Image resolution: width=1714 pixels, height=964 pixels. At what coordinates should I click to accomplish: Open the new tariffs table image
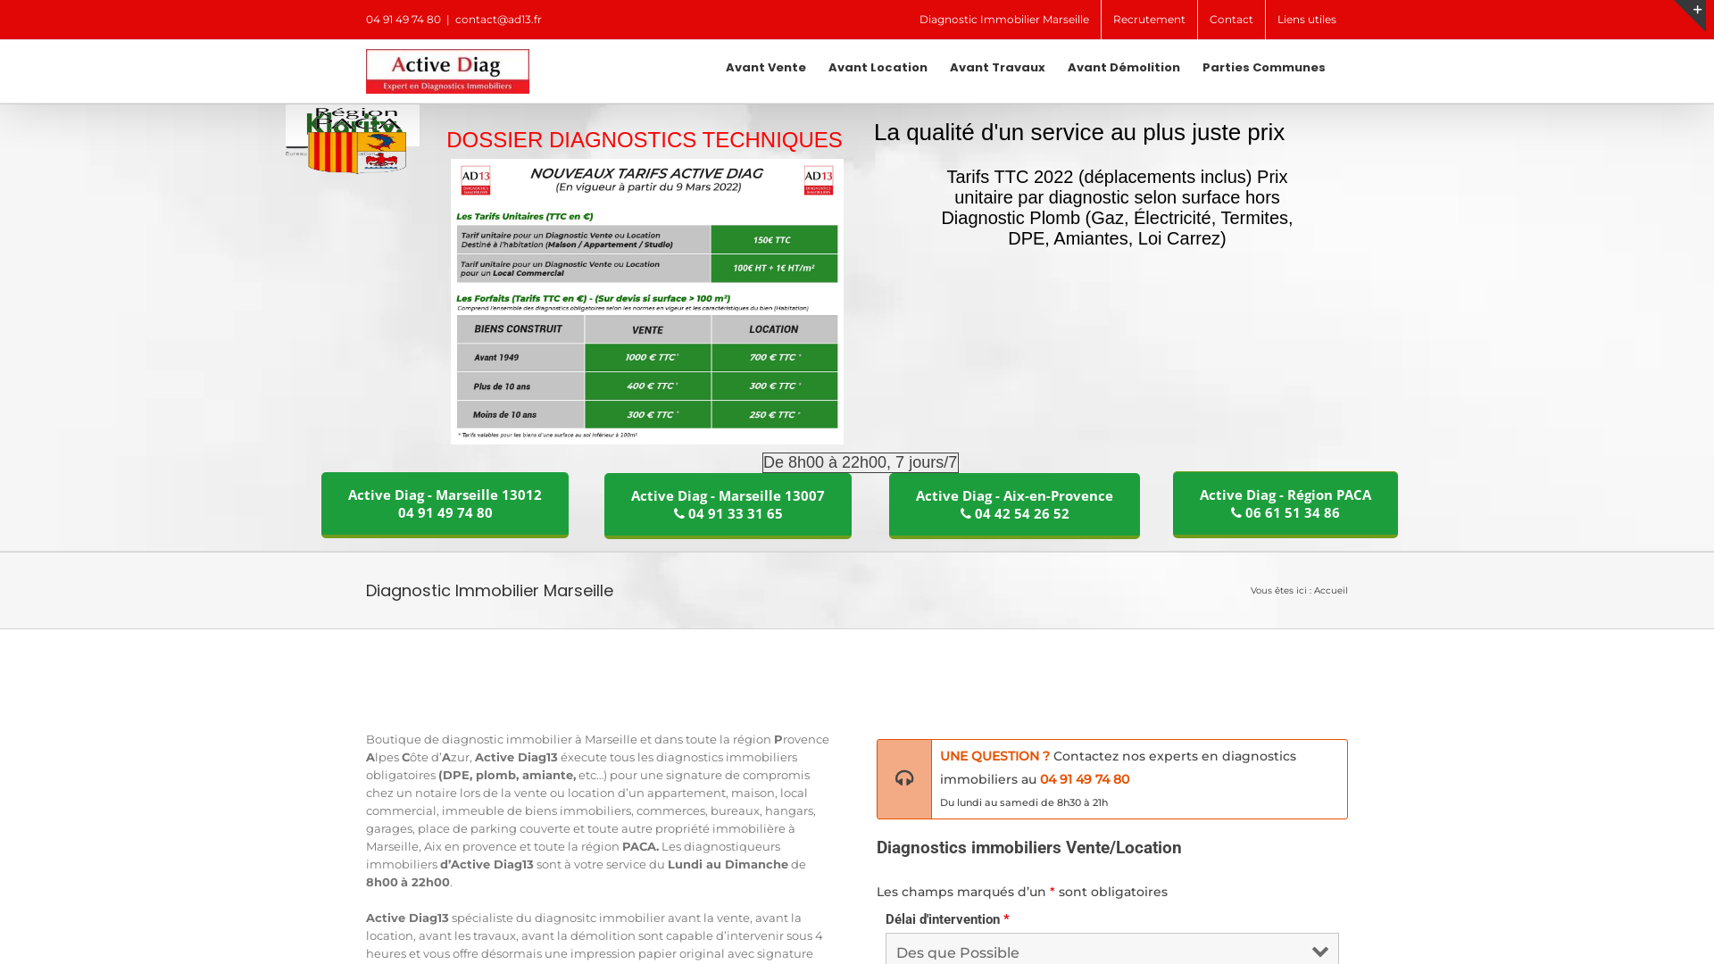(646, 302)
